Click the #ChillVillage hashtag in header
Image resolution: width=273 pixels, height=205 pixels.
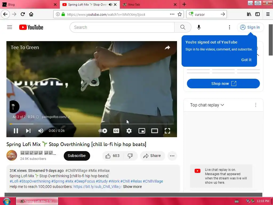click(76, 171)
